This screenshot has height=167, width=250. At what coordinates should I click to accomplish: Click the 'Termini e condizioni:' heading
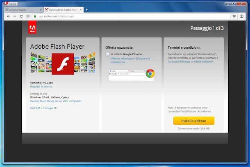(184, 47)
